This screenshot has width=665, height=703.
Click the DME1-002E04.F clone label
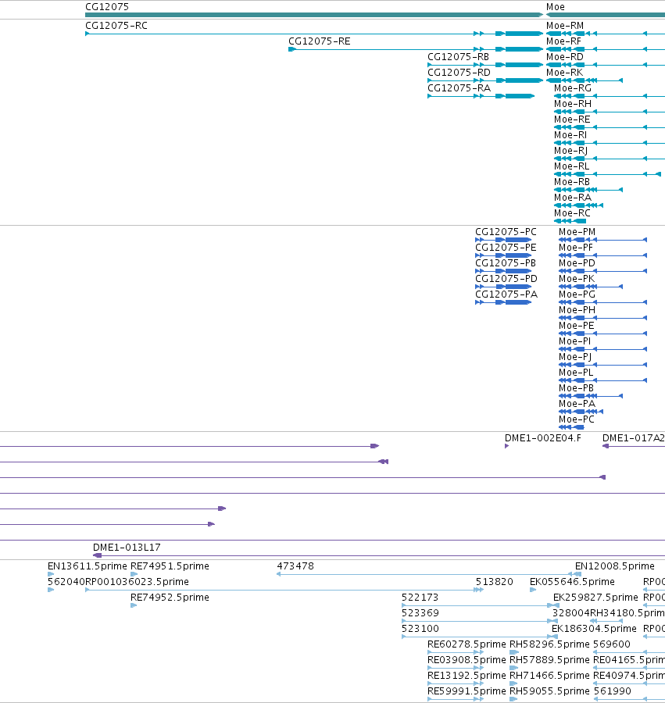pos(543,438)
